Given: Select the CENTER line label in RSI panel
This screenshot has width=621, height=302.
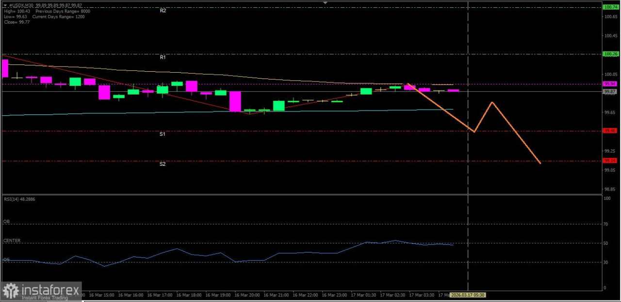Looking at the screenshot, I should pos(11,240).
